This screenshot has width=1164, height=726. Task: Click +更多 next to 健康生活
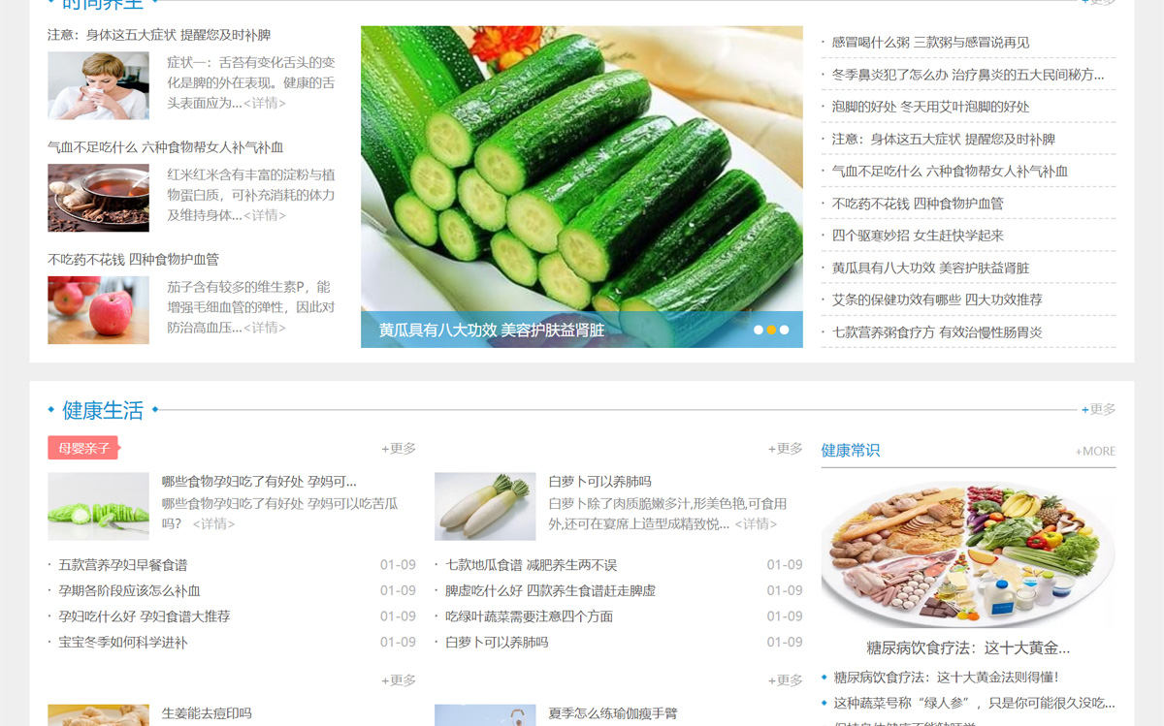[1095, 410]
